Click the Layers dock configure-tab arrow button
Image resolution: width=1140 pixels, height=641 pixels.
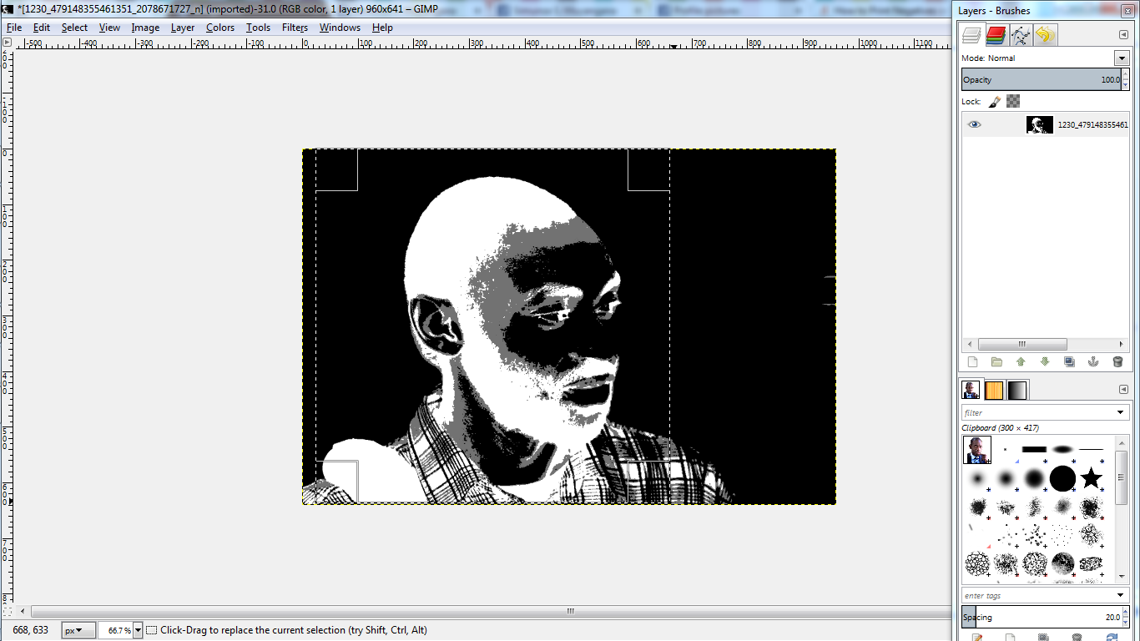coord(1123,34)
